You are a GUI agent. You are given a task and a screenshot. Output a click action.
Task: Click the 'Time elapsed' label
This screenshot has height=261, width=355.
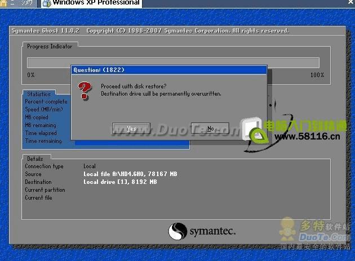coord(41,133)
